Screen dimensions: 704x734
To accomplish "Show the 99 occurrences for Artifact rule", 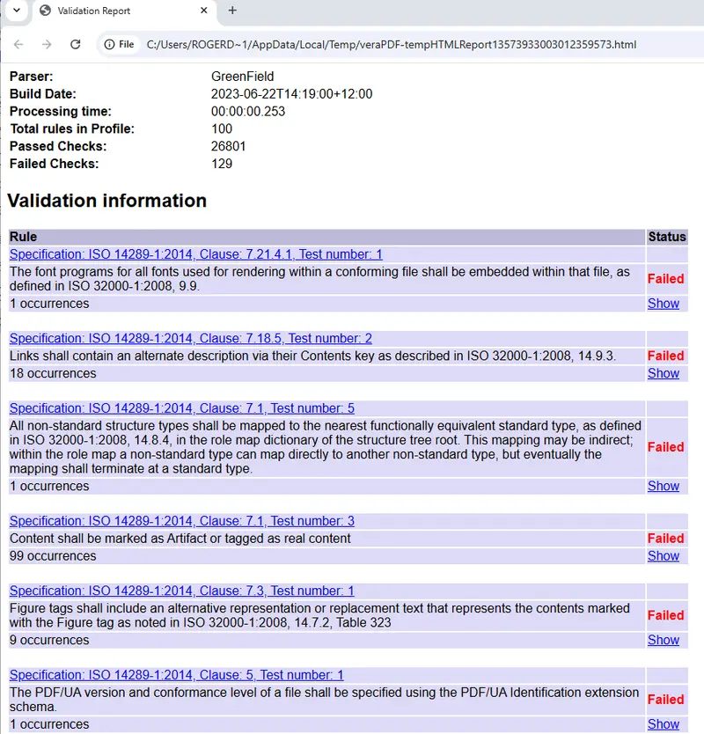I will 664,555.
